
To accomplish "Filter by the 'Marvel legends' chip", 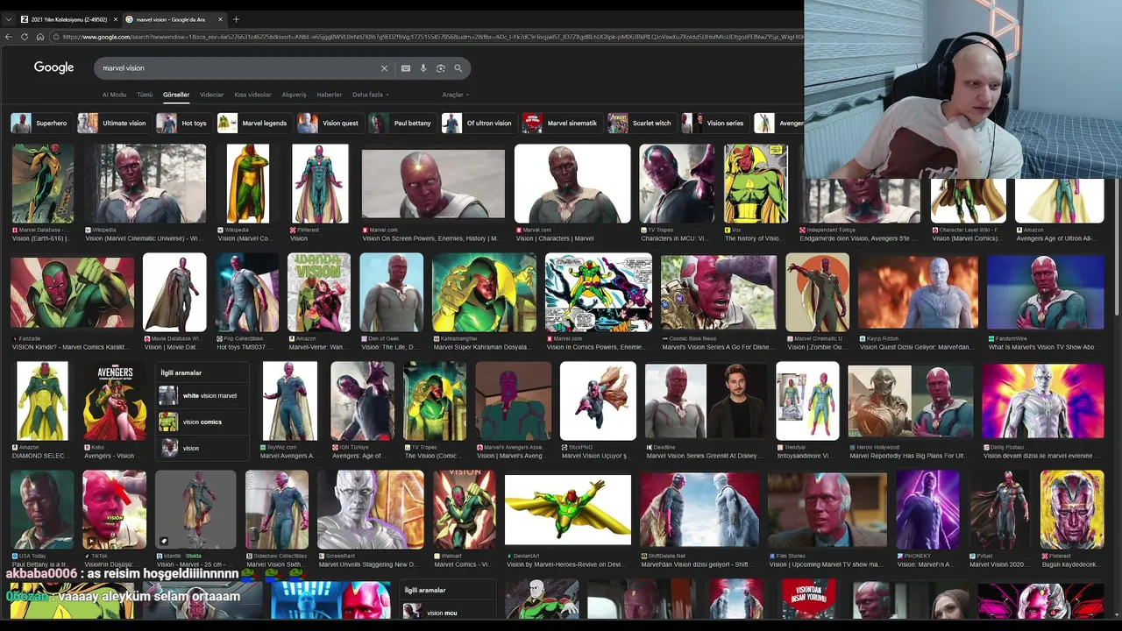I will click(254, 123).
